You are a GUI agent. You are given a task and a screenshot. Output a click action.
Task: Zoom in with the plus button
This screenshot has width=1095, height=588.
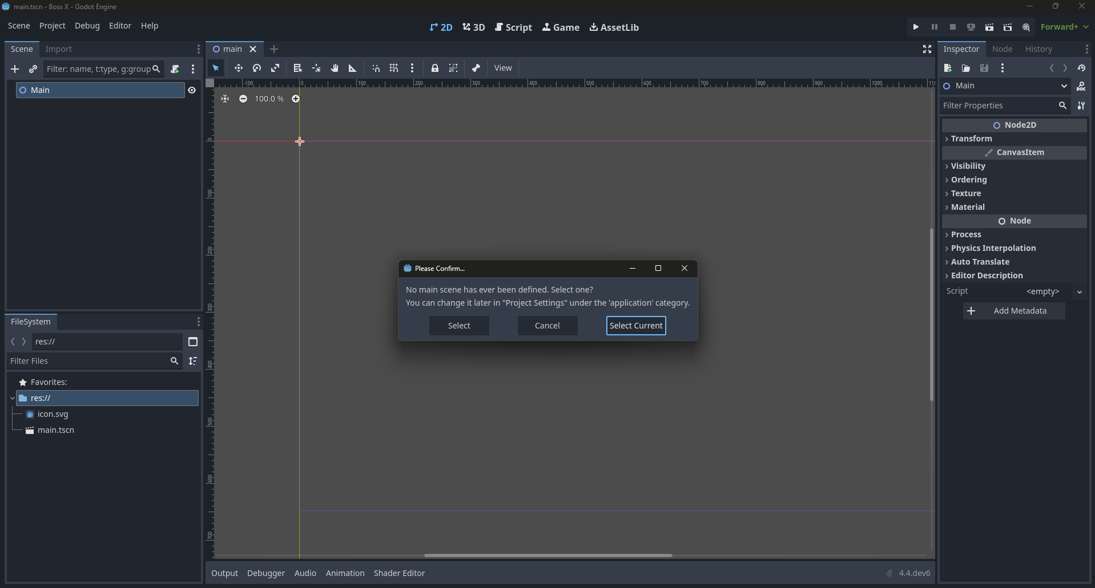296,99
